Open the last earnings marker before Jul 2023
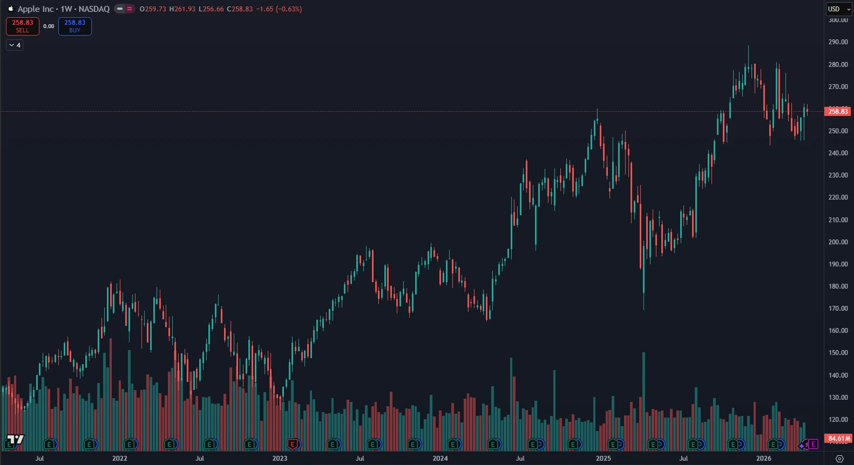854x465 pixels. pyautogui.click(x=333, y=445)
